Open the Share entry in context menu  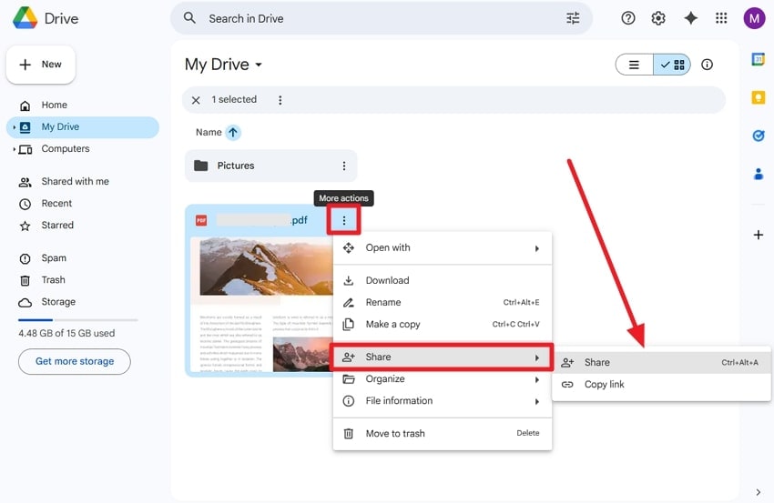point(443,357)
